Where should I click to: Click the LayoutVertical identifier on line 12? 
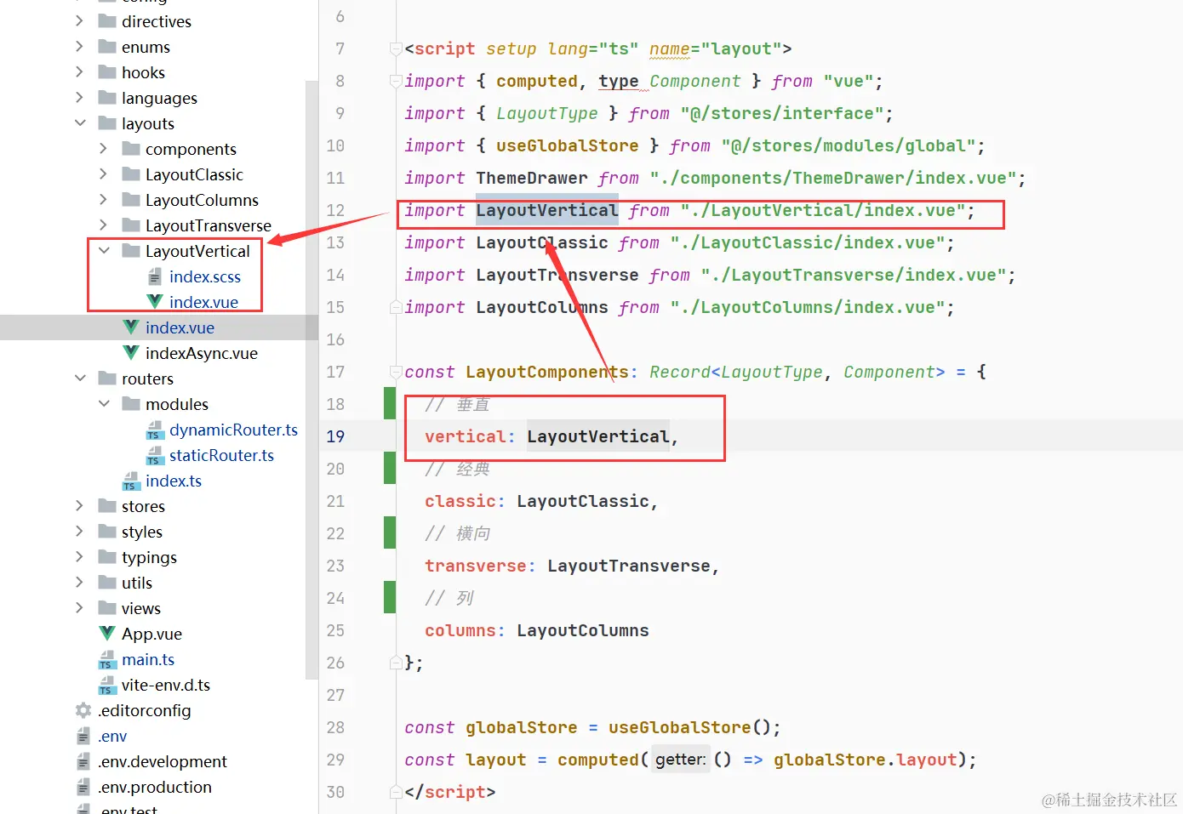(546, 210)
